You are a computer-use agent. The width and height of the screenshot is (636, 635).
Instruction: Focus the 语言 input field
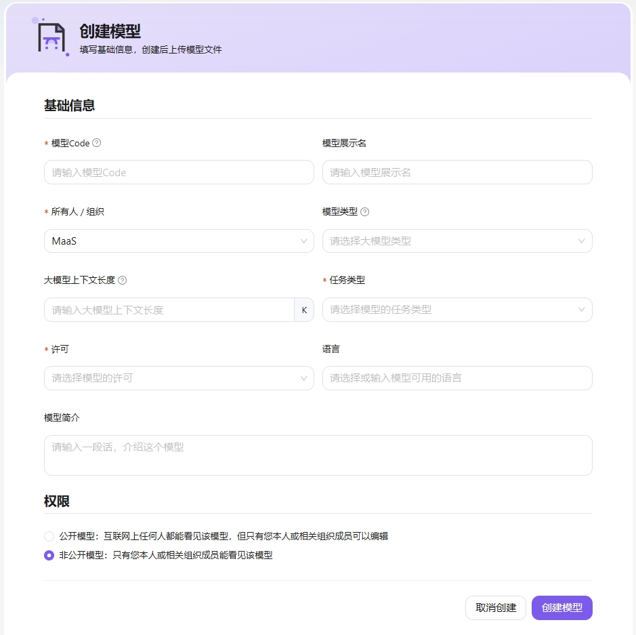(x=457, y=378)
